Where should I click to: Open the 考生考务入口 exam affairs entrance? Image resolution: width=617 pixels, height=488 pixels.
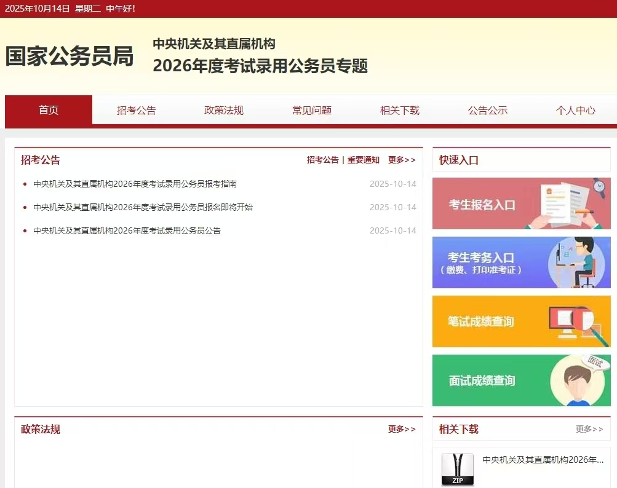click(x=520, y=262)
